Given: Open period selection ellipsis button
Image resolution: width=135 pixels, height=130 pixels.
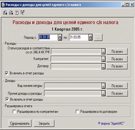Looking at the screenshot, I should coord(98,38).
